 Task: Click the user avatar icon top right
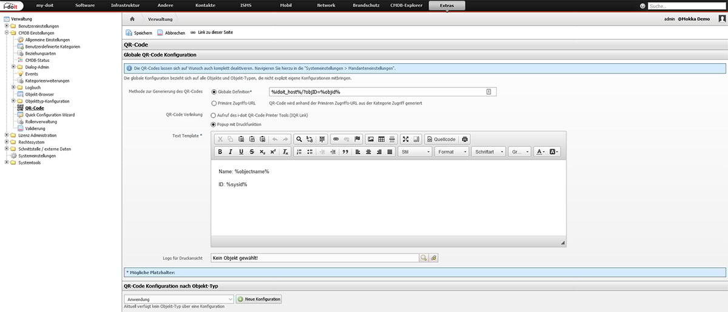tap(721, 19)
